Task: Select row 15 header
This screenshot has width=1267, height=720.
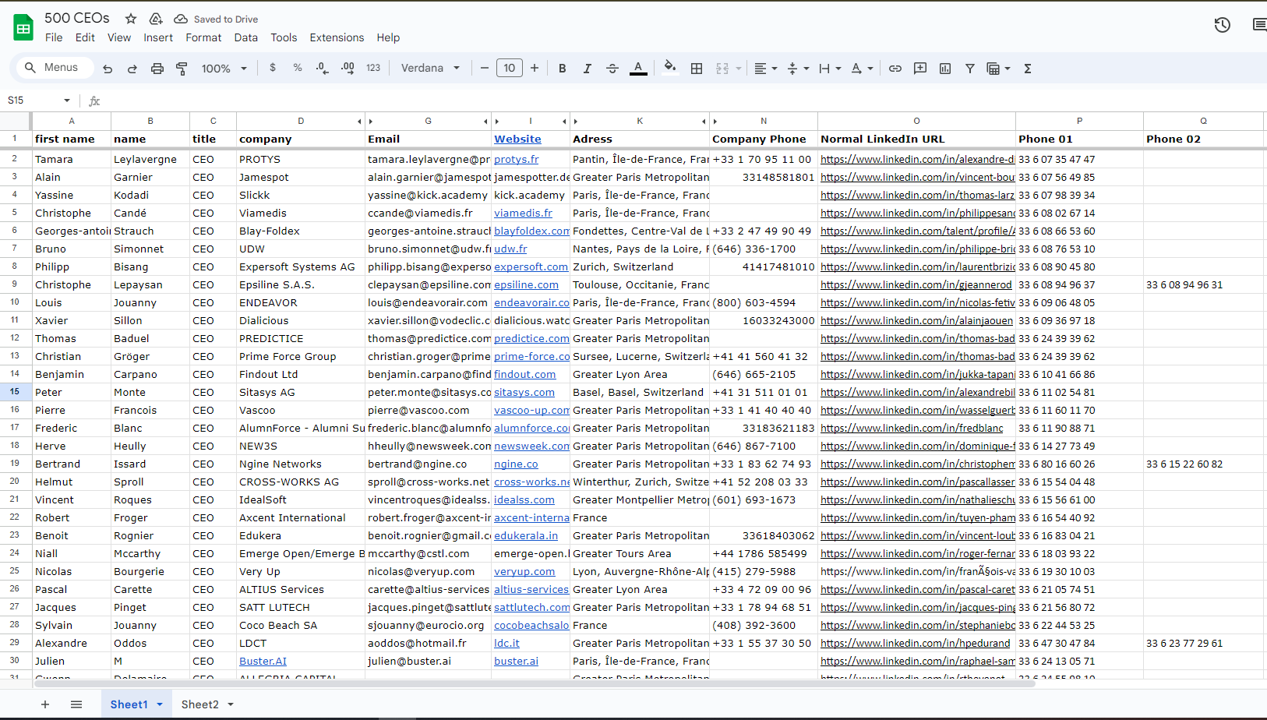Action: point(15,392)
